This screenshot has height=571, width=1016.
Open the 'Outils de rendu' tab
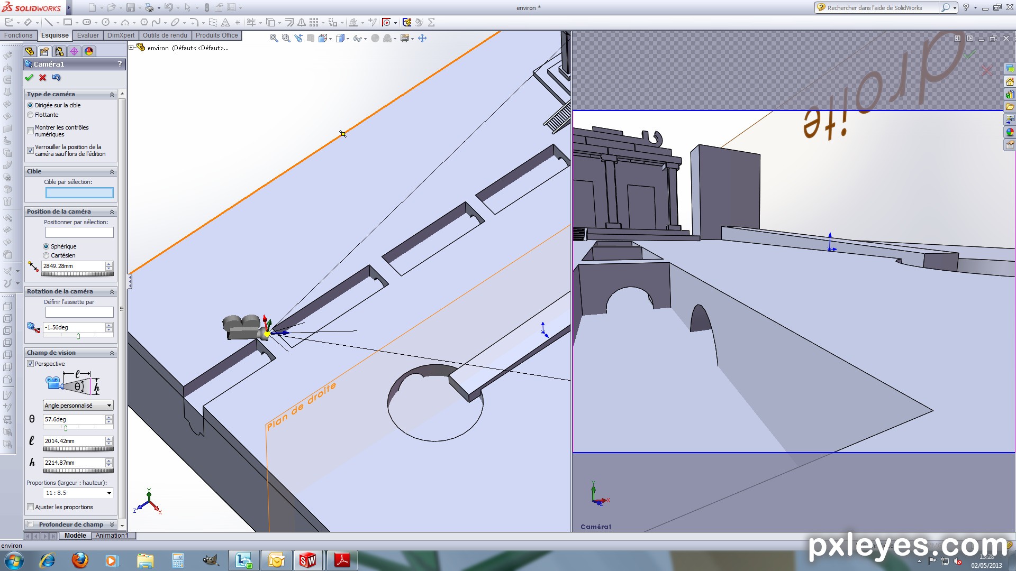[x=165, y=35]
